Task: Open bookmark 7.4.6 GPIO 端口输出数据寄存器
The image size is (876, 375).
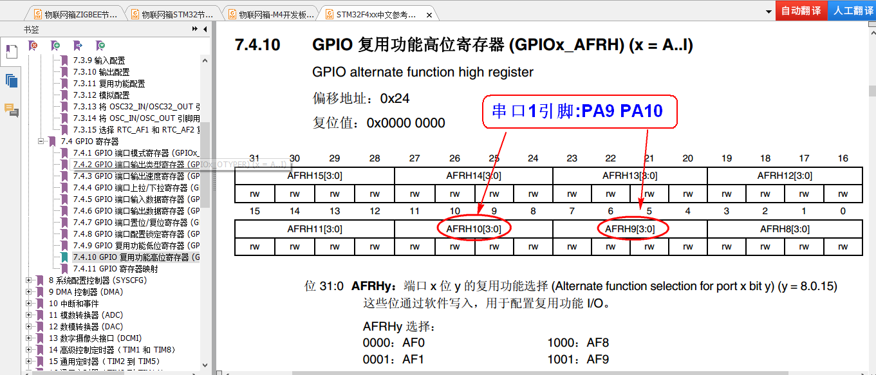Action: [x=136, y=211]
